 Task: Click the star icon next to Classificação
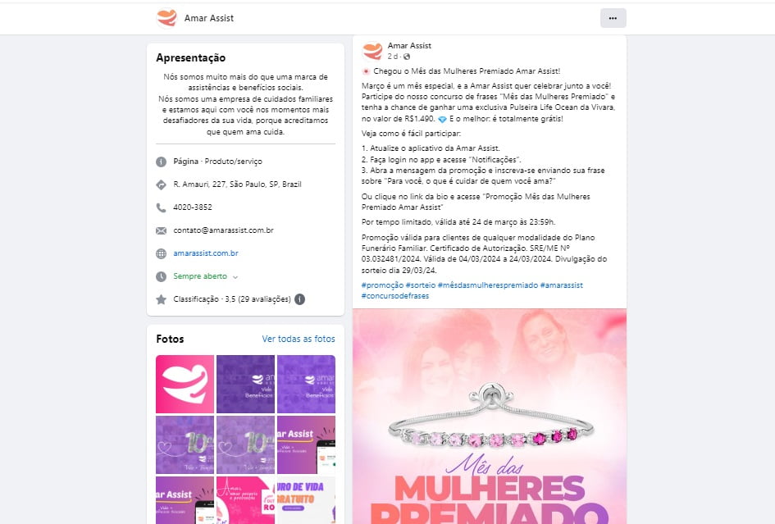point(161,299)
